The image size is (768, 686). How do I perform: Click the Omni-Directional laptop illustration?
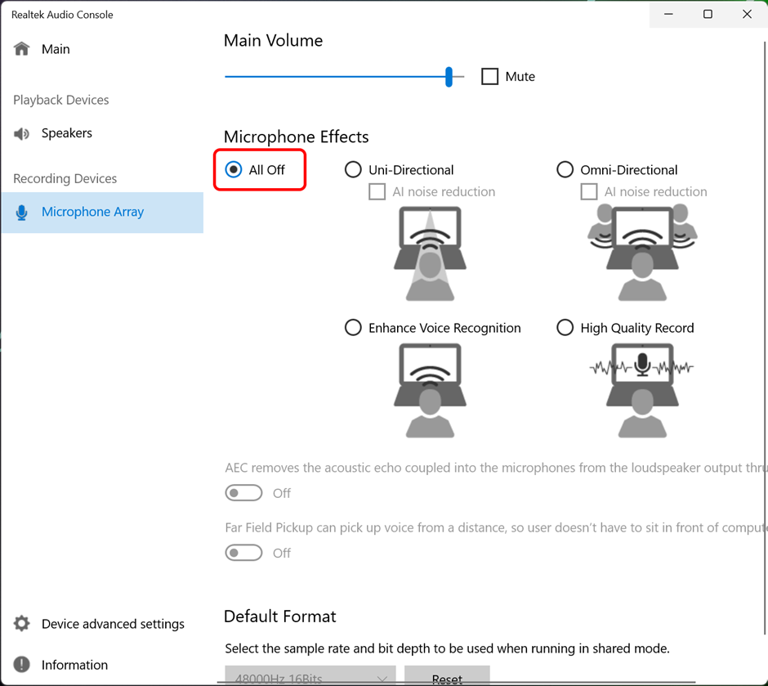click(x=642, y=253)
